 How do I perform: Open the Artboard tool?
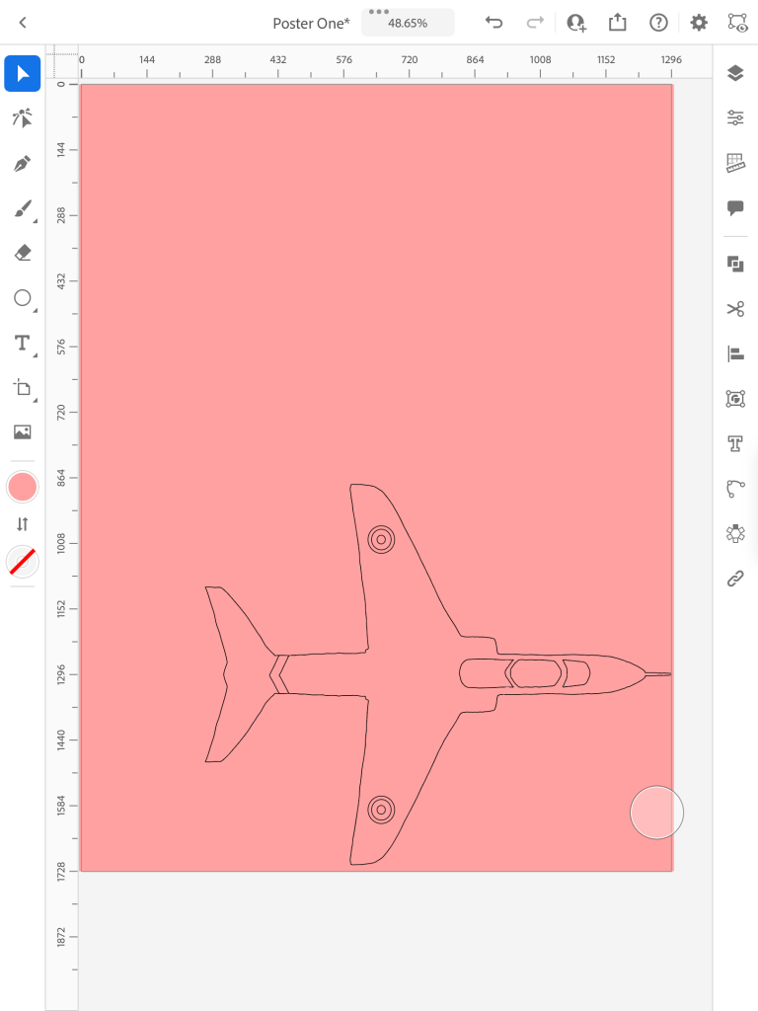click(x=22, y=387)
